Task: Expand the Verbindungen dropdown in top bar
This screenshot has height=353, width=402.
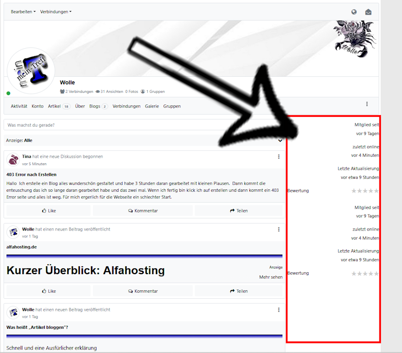Action: click(56, 12)
